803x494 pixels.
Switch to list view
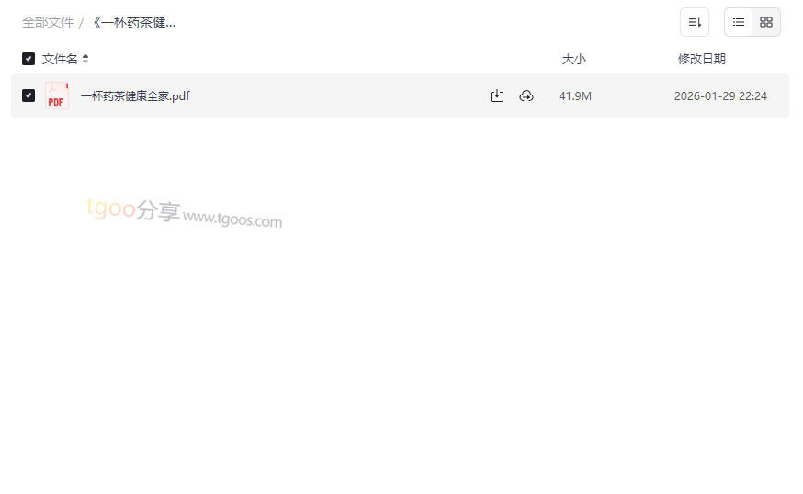click(739, 22)
